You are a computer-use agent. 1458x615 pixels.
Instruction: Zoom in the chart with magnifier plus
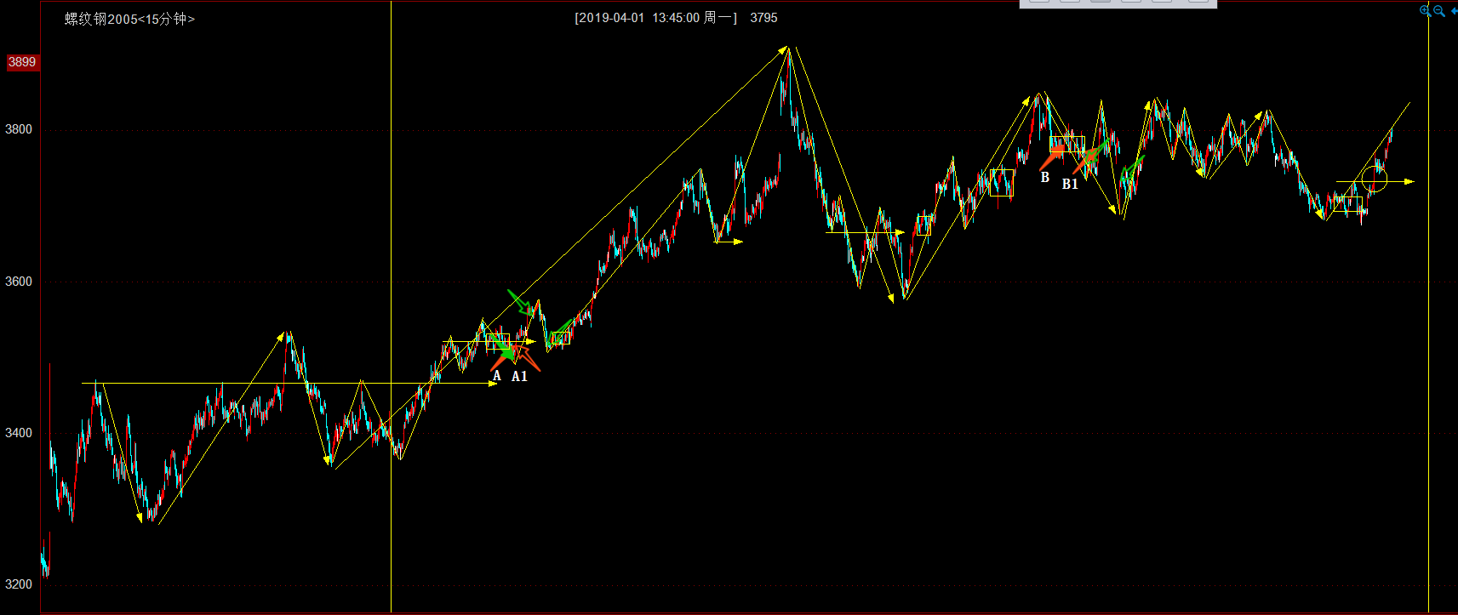pyautogui.click(x=1426, y=11)
